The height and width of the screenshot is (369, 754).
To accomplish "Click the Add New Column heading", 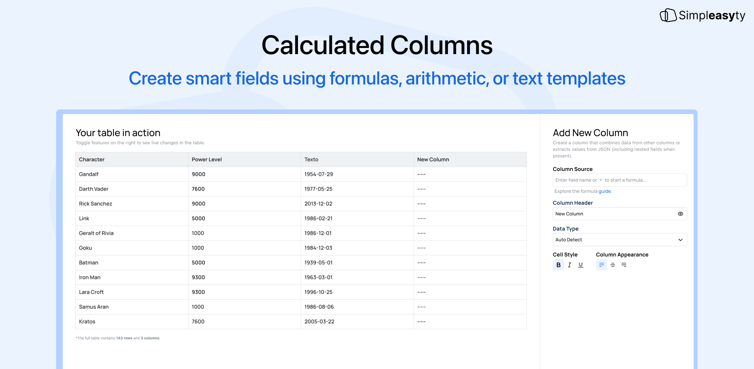I will 590,132.
